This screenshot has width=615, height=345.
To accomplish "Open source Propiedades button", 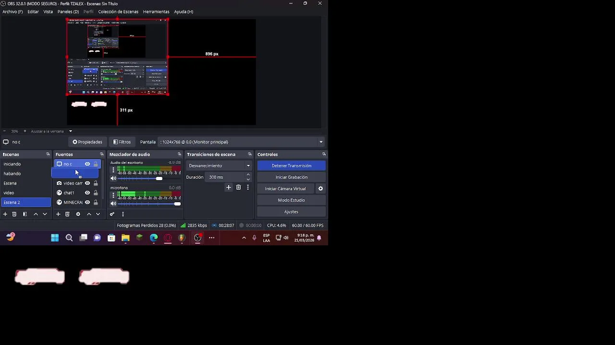I will tap(87, 142).
